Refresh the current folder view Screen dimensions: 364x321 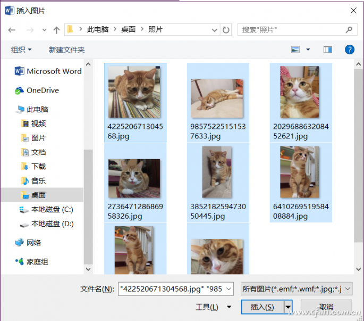226,30
